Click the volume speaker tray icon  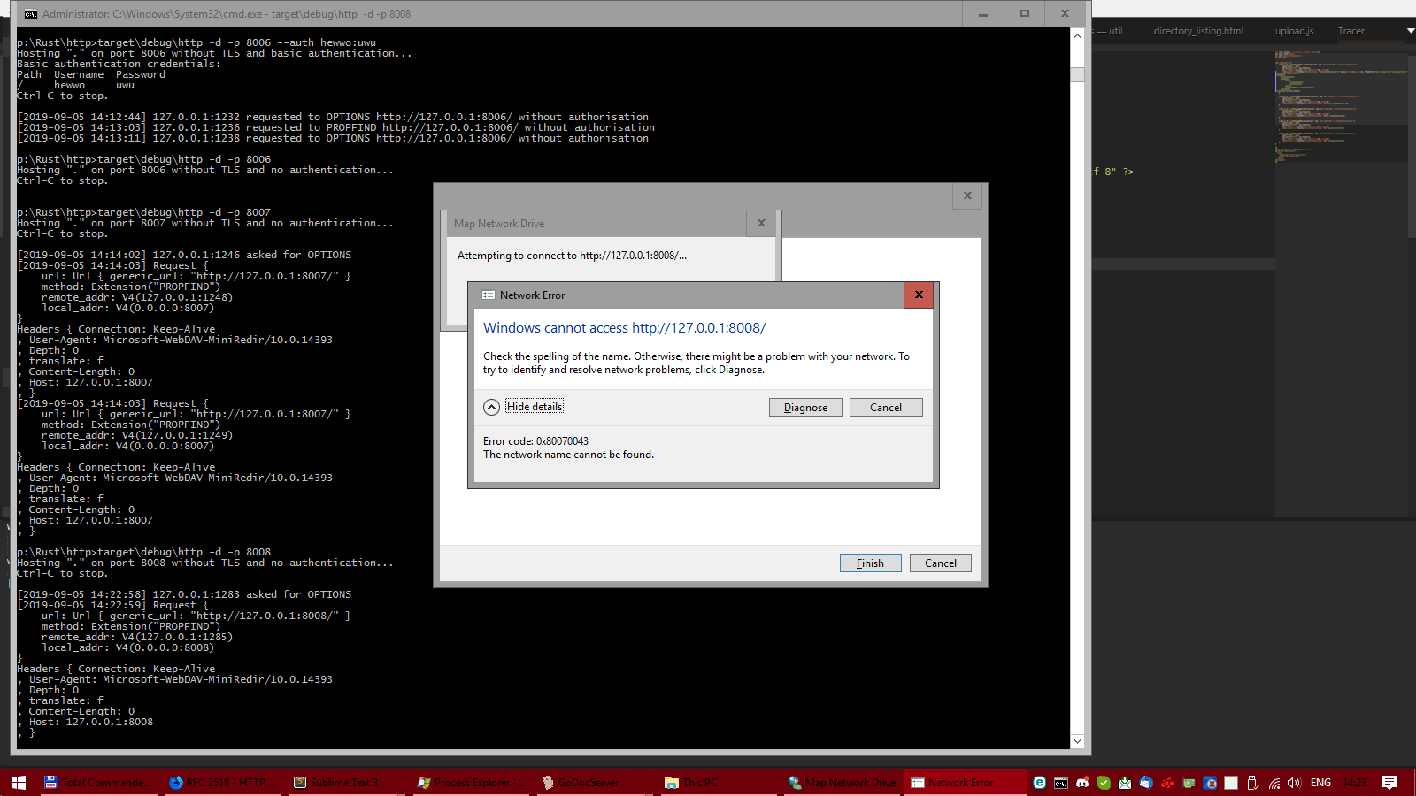click(x=1294, y=783)
